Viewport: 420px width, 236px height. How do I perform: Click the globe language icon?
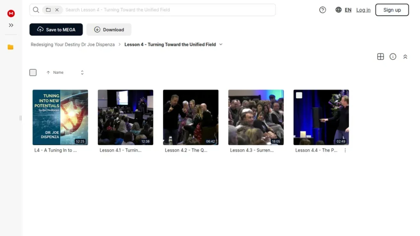(338, 10)
